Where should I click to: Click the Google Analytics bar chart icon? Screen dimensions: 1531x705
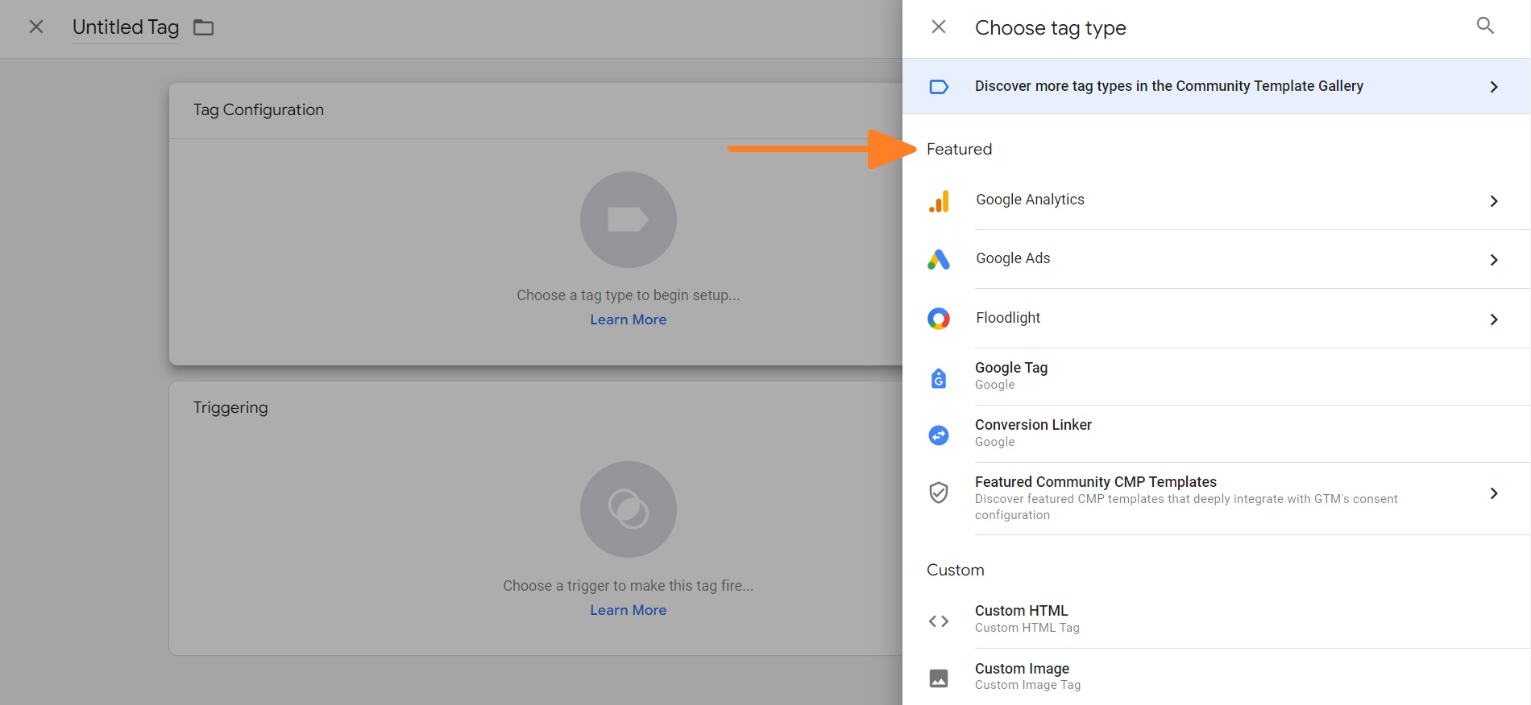click(x=939, y=201)
